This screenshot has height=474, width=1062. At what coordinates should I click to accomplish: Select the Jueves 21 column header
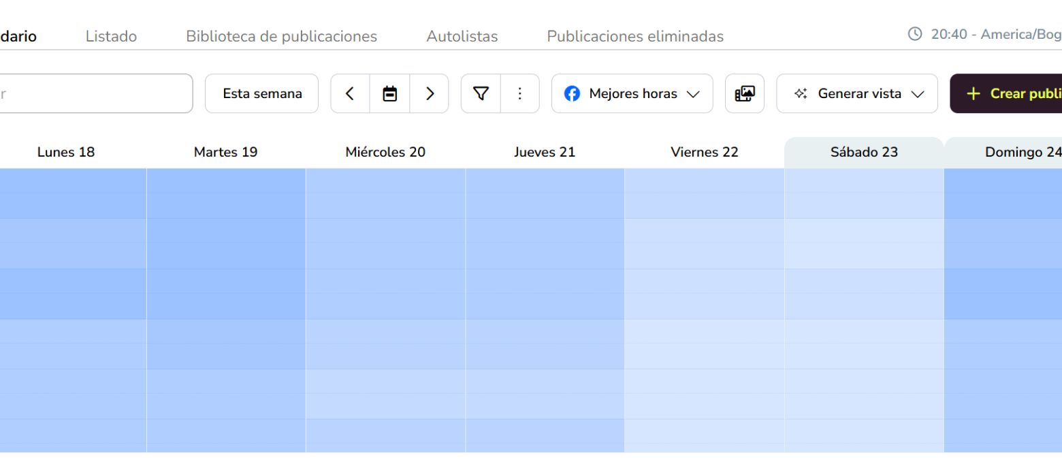click(545, 152)
